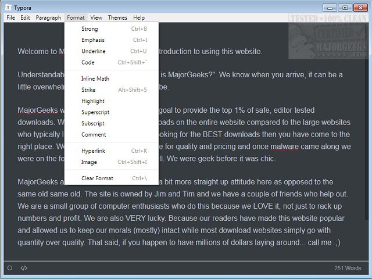This screenshot has width=372, height=279.
Task: Insert Comment via Format menu
Action: pyautogui.click(x=112, y=134)
